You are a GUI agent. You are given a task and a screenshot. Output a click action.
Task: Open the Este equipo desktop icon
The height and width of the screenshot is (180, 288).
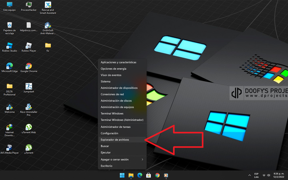pyautogui.click(x=9, y=6)
